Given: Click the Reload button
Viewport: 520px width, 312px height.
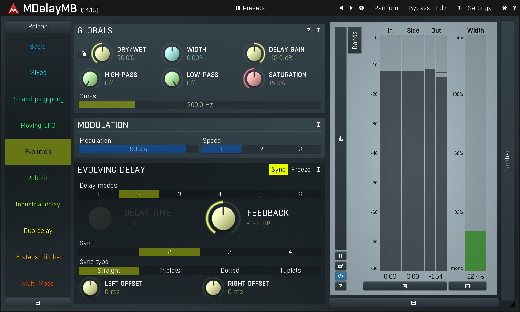Looking at the screenshot, I should (38, 26).
